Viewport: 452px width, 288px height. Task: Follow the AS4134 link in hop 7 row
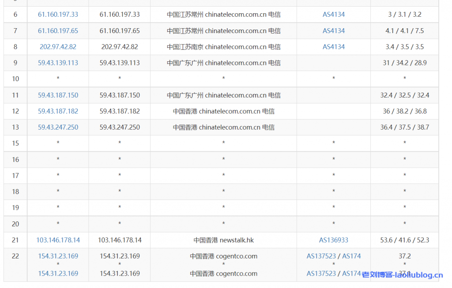click(333, 31)
